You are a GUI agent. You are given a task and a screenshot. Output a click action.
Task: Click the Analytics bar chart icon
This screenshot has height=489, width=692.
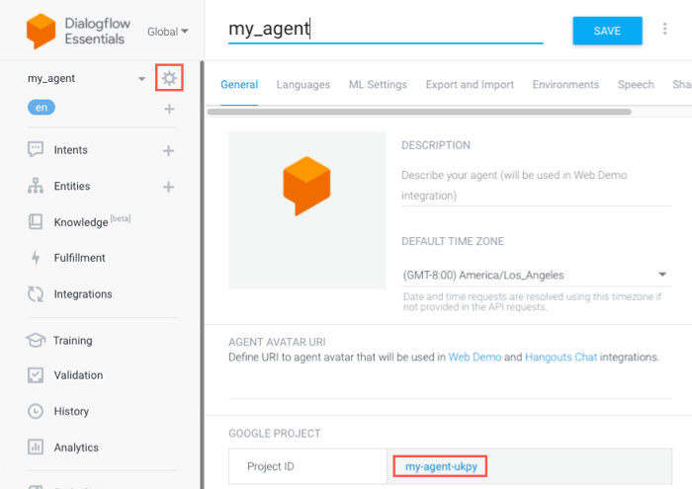[x=36, y=447]
